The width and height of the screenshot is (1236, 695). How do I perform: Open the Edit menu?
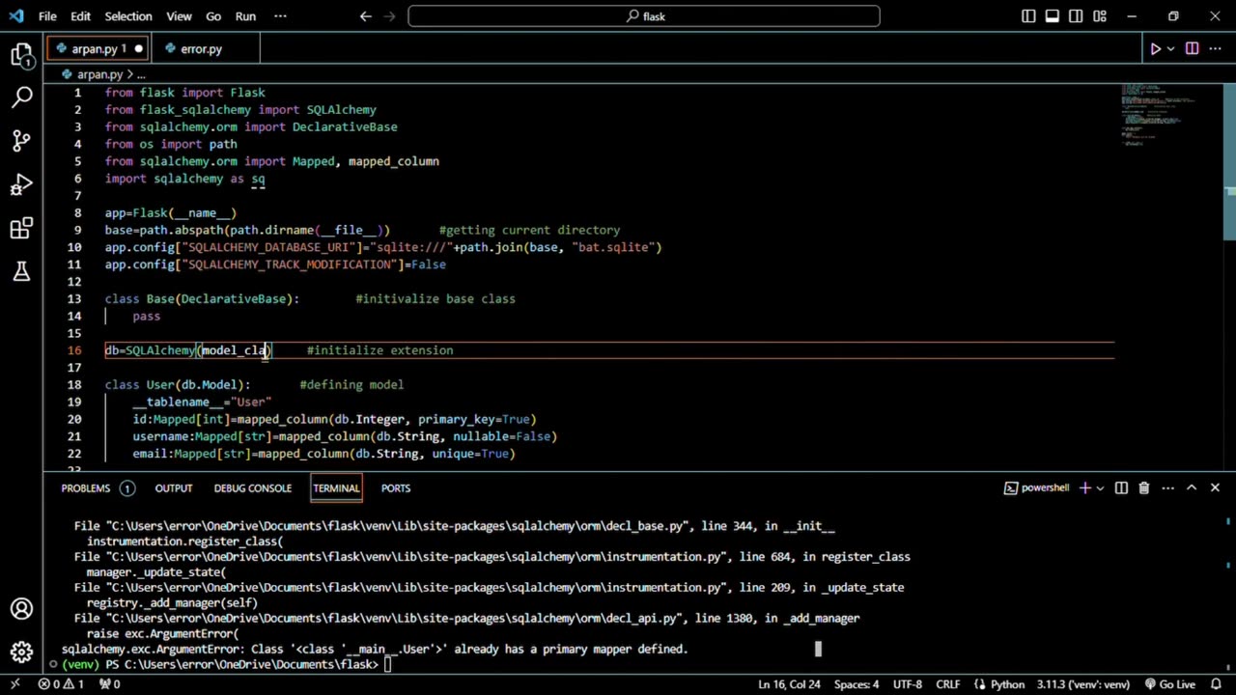[x=80, y=16]
